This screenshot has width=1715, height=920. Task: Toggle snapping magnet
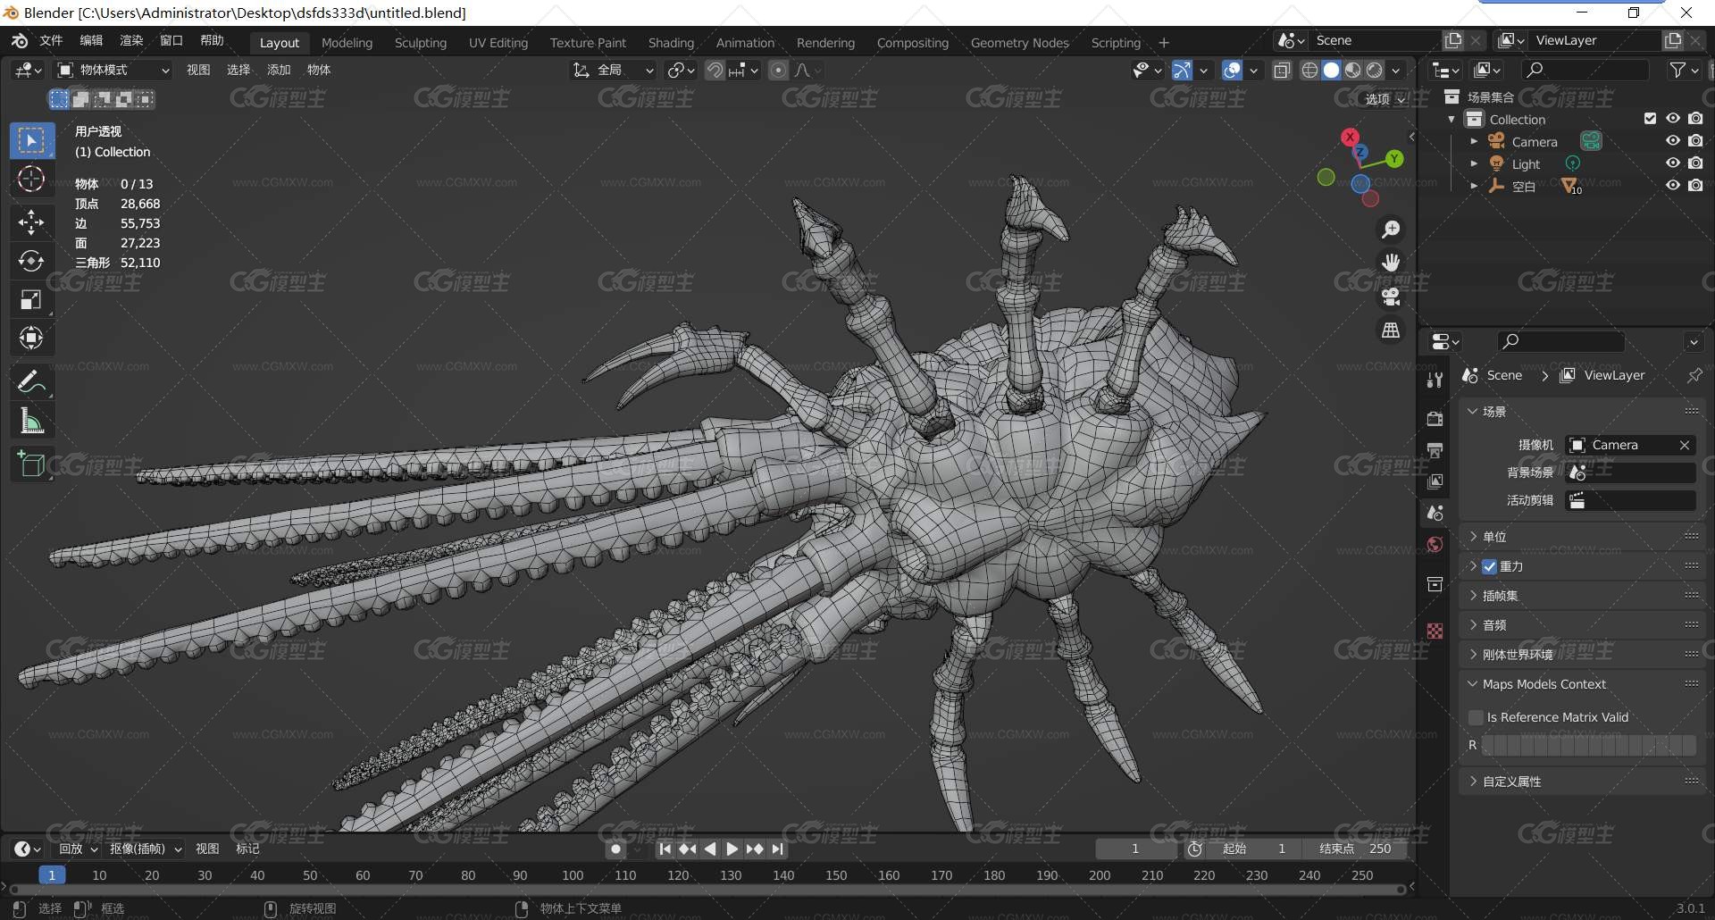coord(715,70)
